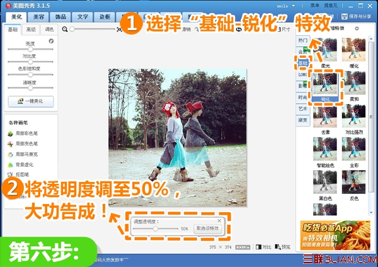Select the 热门 effects category
The width and height of the screenshot is (378, 267).
pyautogui.click(x=303, y=40)
